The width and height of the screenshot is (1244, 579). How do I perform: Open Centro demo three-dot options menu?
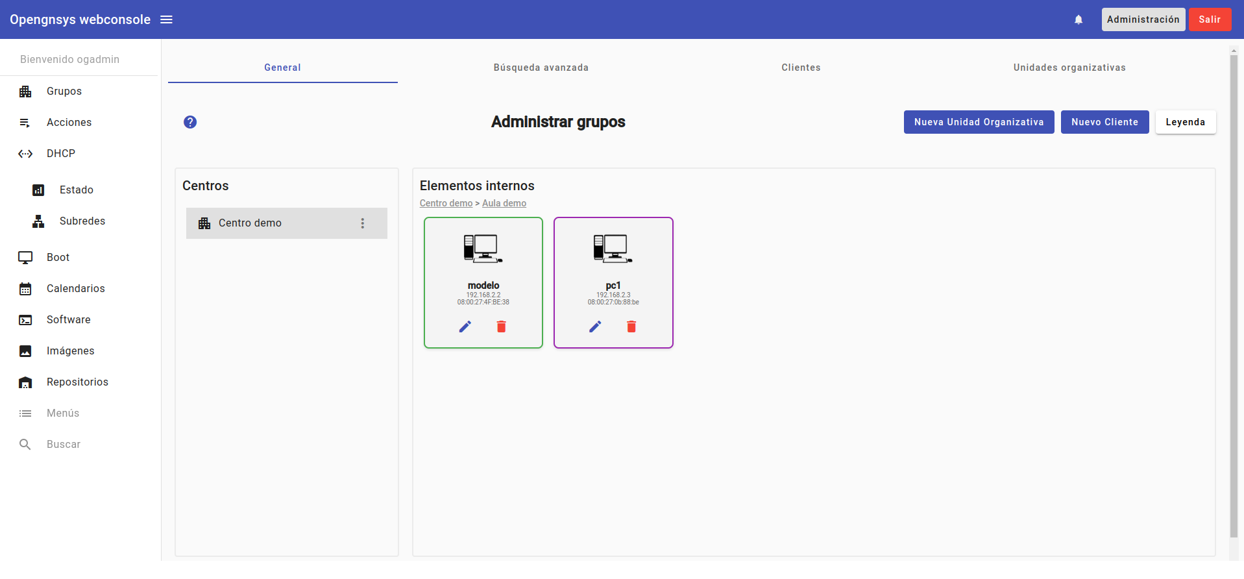363,223
